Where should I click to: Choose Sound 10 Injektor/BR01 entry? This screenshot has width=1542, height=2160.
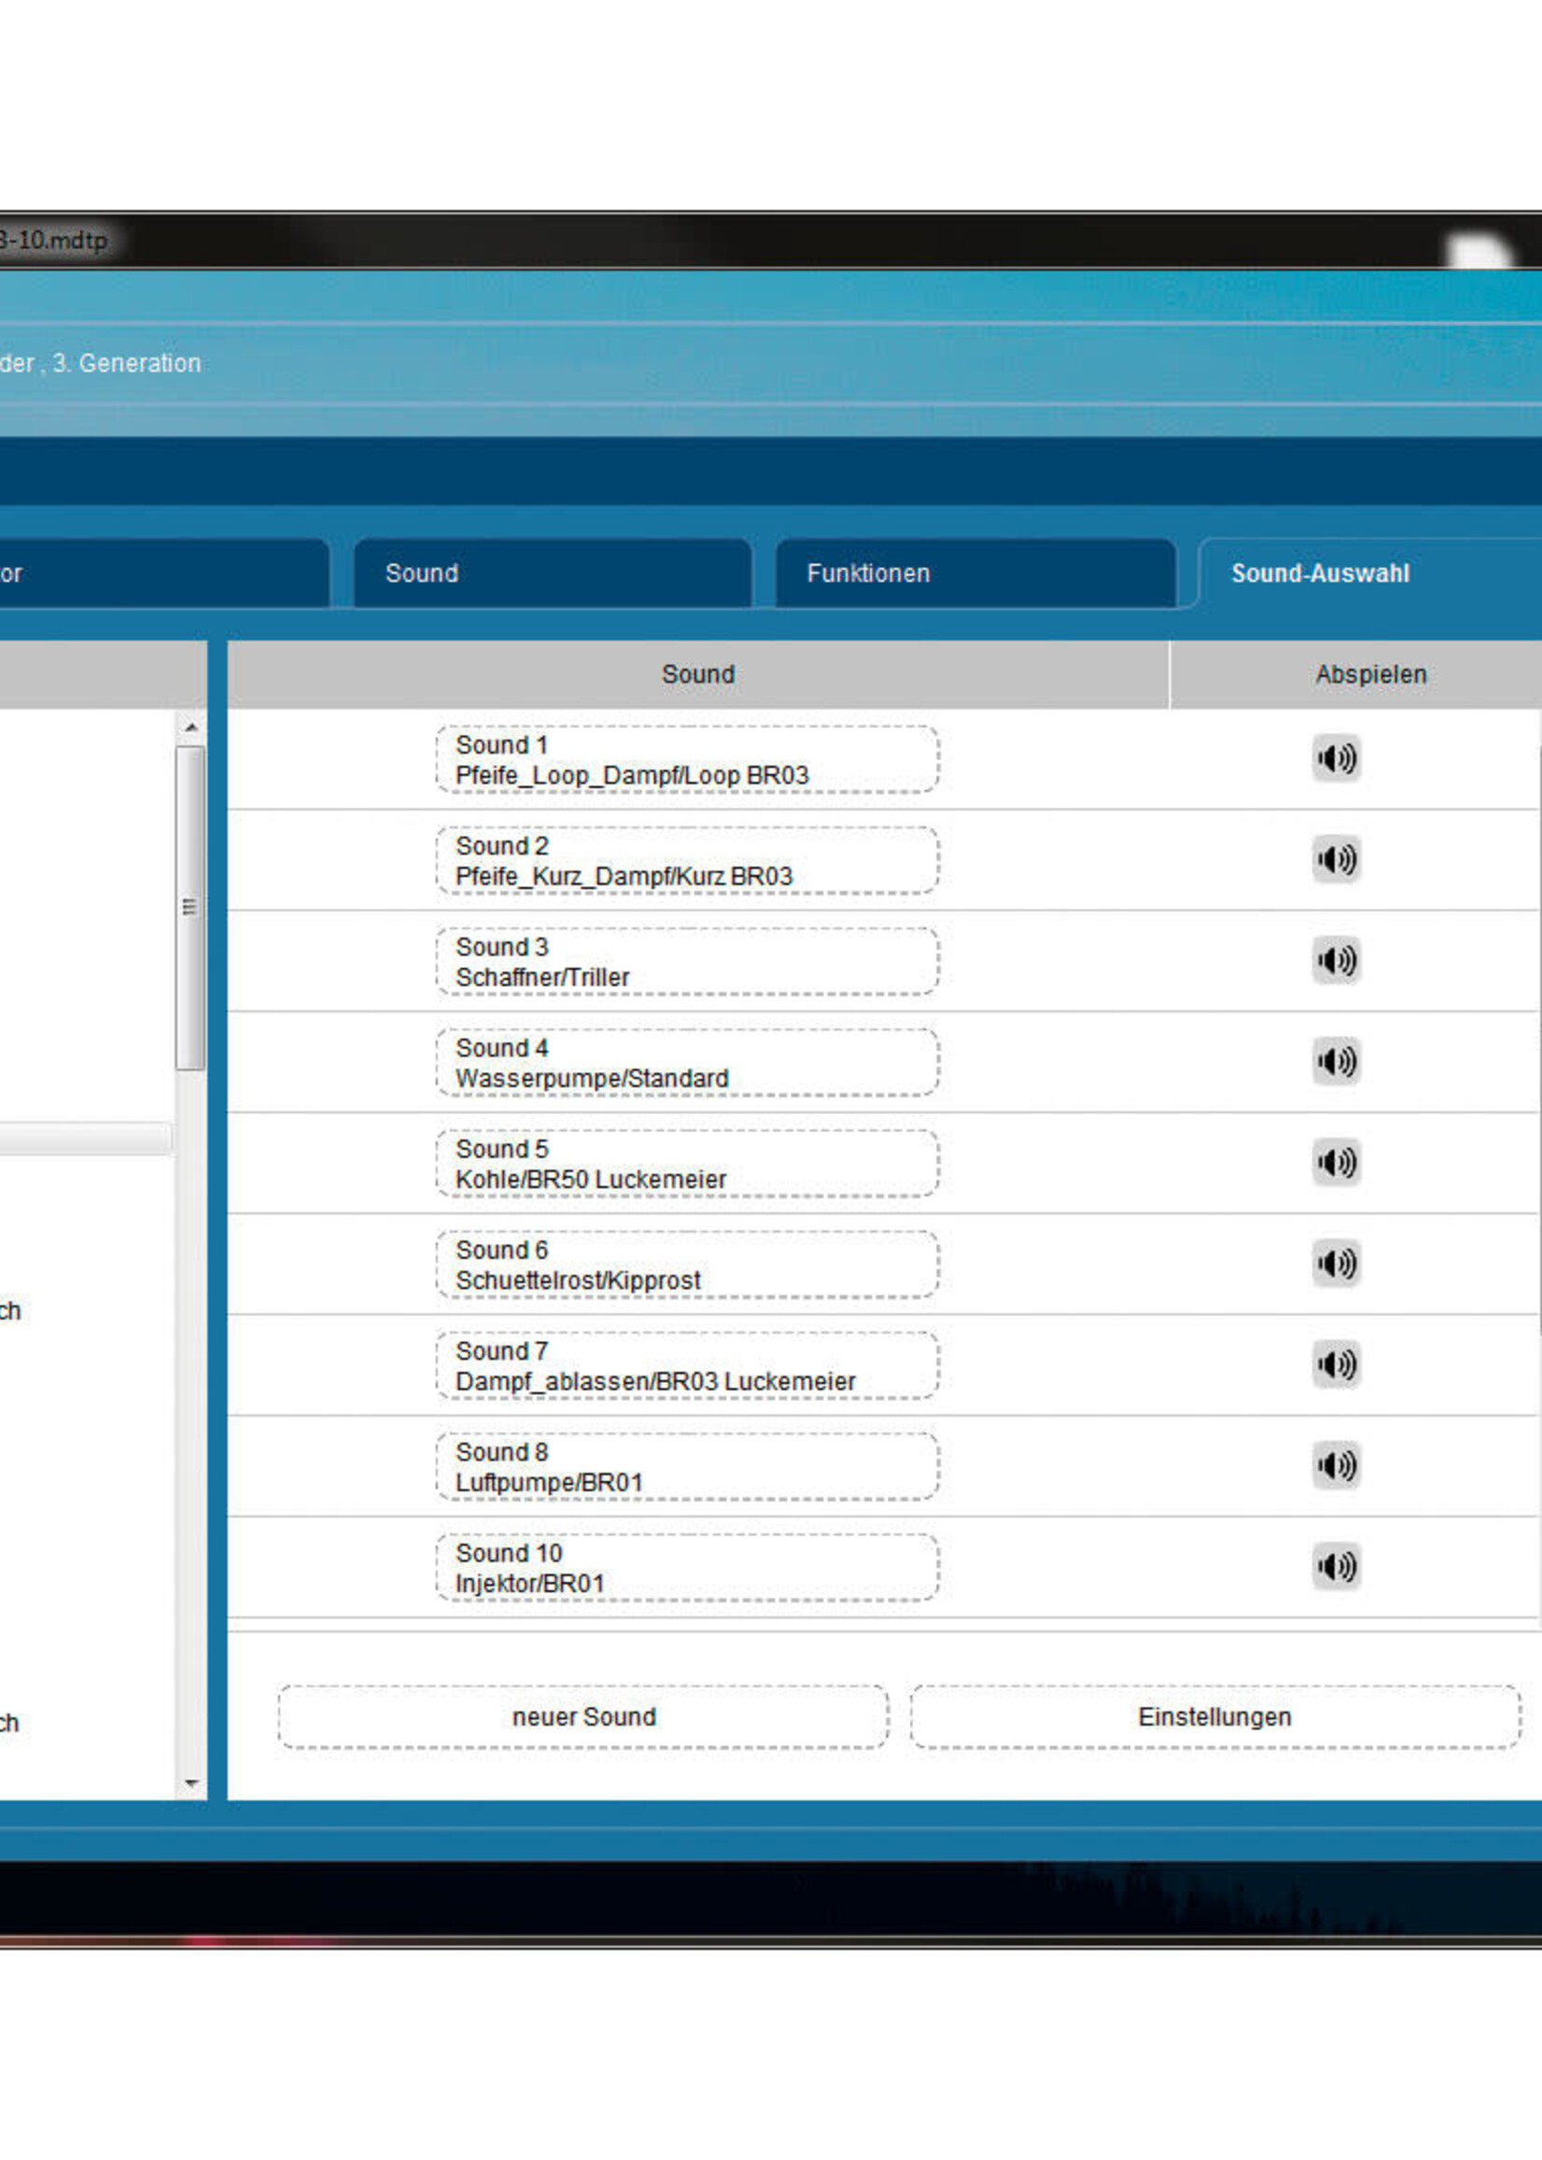[x=687, y=1567]
